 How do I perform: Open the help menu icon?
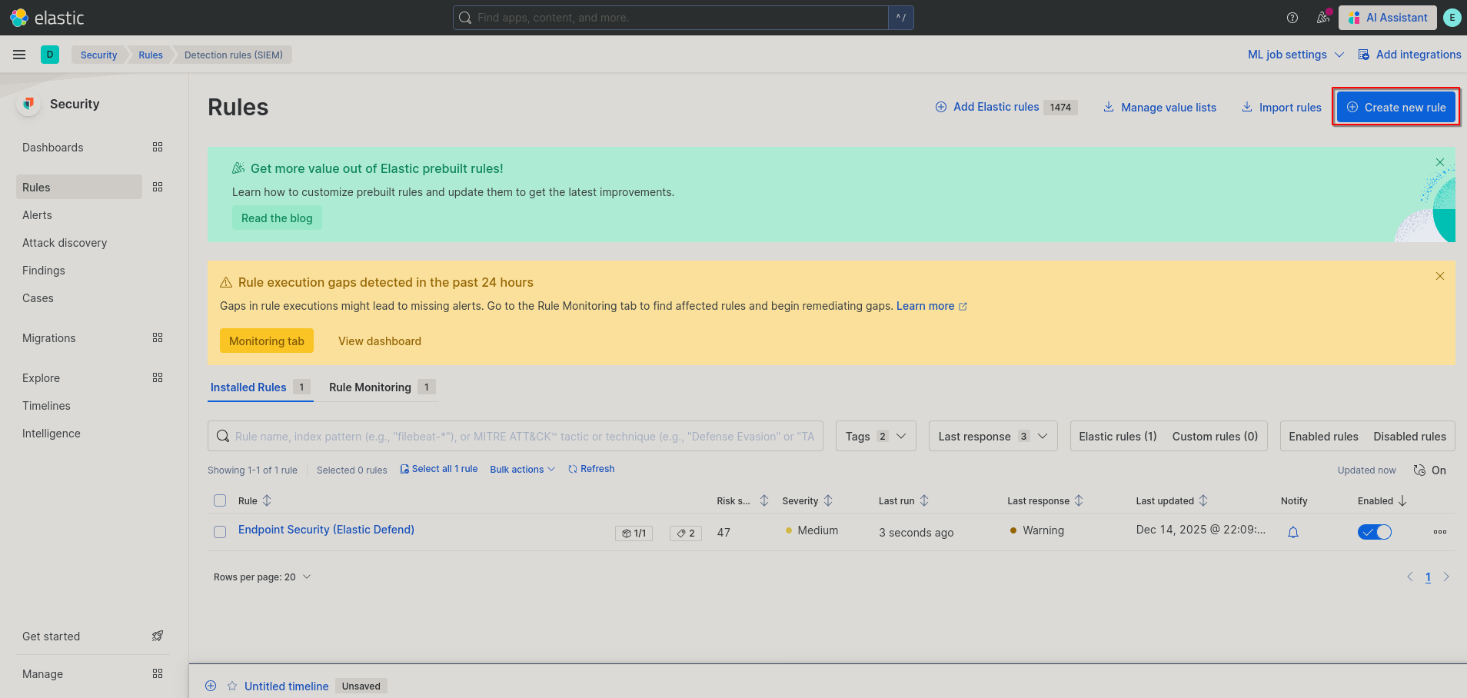(1292, 18)
